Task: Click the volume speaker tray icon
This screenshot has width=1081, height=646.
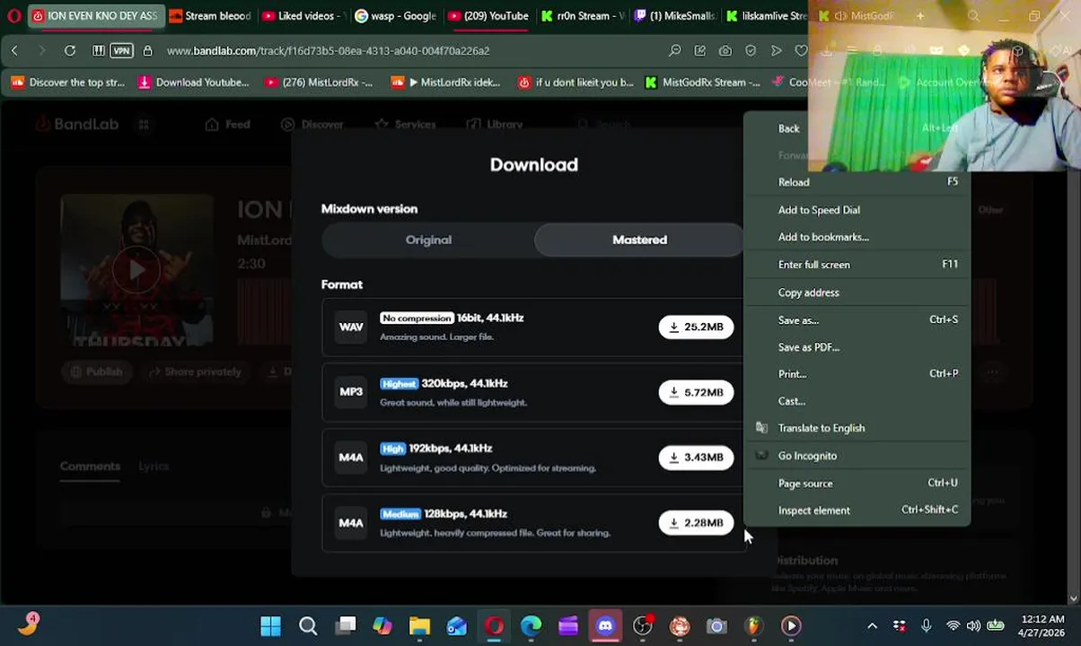Action: (973, 626)
